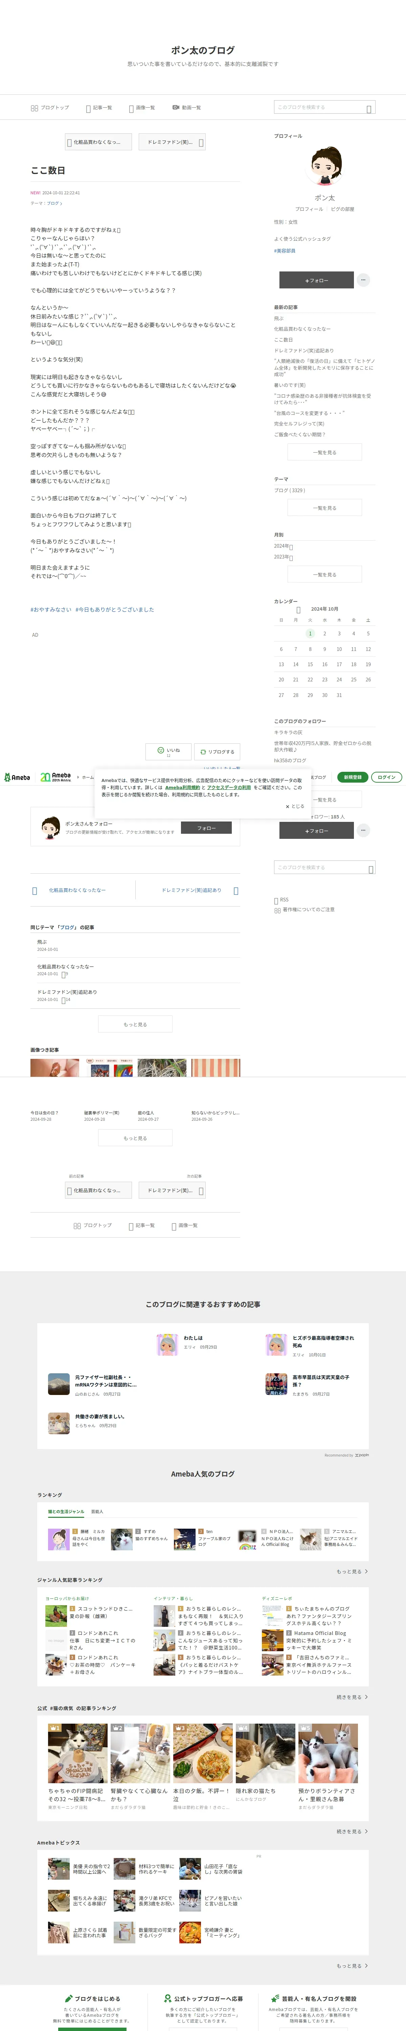Click the ブログトップ icon in bottom navigation
This screenshot has height=2031, width=406.
(77, 1226)
